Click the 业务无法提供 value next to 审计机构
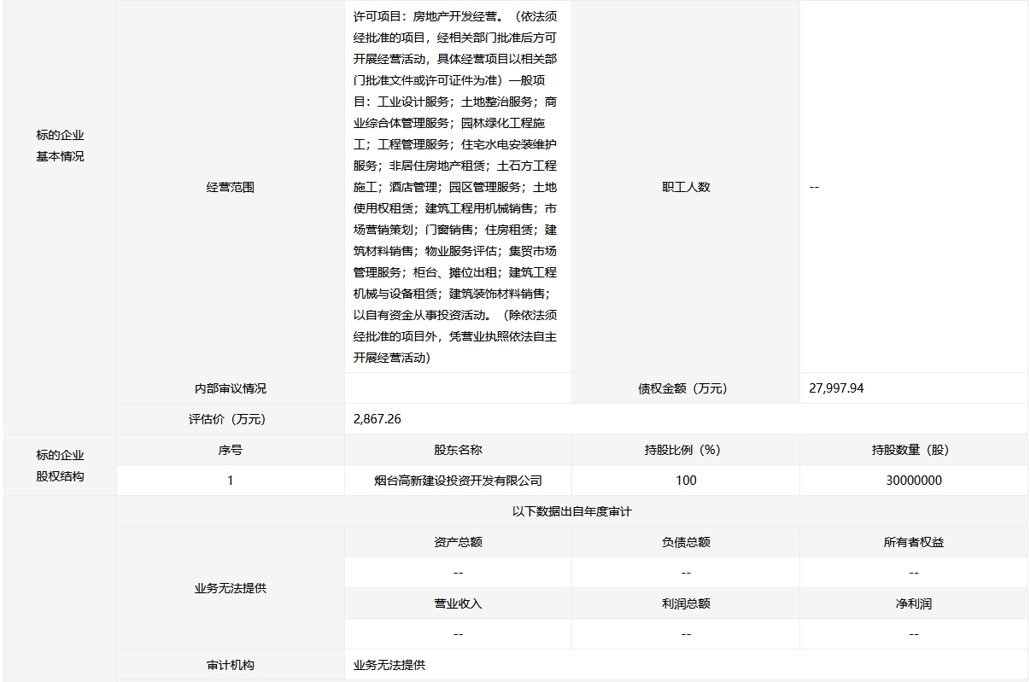Image resolution: width=1030 pixels, height=682 pixels. tap(389, 665)
